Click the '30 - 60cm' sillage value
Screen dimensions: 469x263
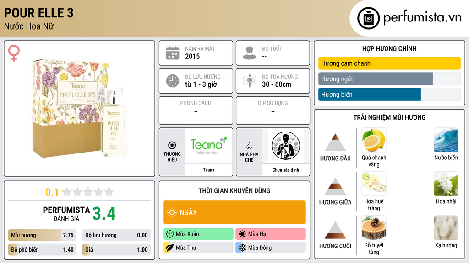click(x=277, y=84)
